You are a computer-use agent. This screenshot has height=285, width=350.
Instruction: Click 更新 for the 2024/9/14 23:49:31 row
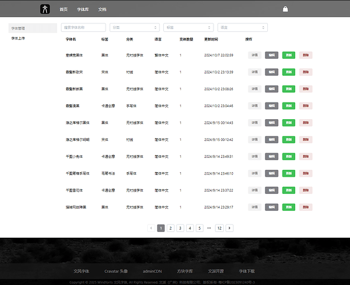pos(288,156)
